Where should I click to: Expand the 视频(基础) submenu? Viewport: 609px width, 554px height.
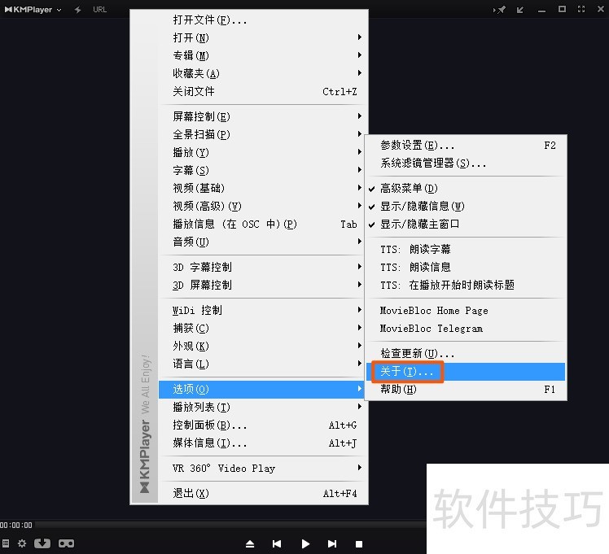pyautogui.click(x=263, y=188)
